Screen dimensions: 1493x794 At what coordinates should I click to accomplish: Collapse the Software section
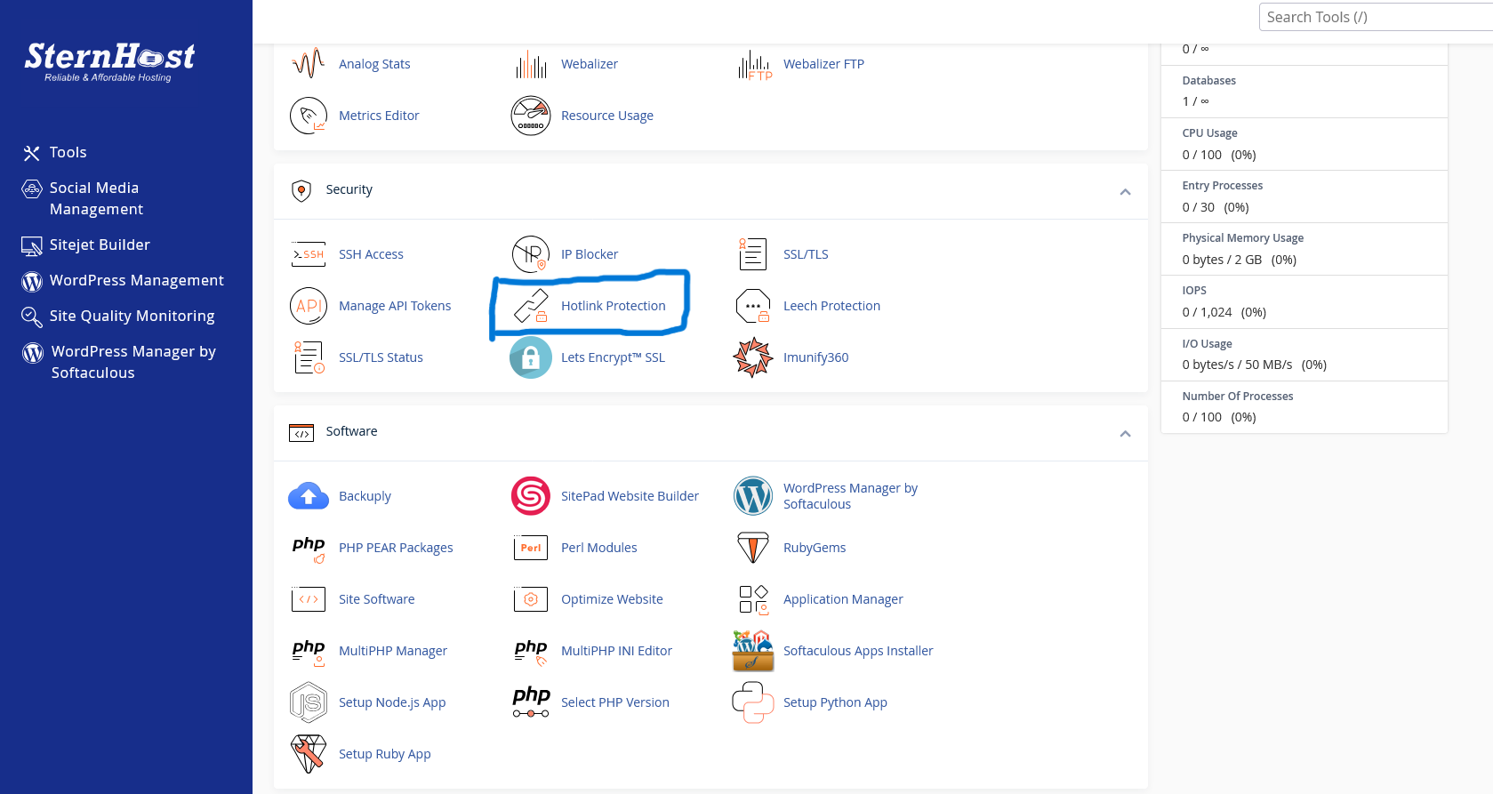[x=1125, y=434]
